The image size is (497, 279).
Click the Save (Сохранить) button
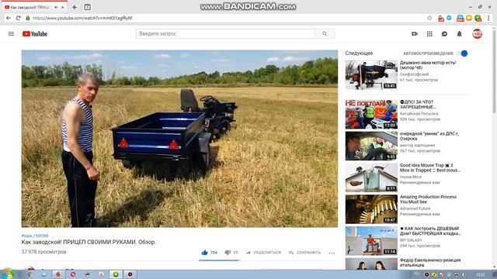coord(304,253)
